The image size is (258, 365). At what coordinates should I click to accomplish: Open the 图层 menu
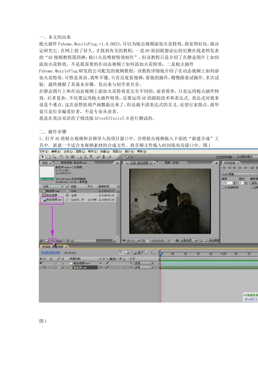pos(80,152)
